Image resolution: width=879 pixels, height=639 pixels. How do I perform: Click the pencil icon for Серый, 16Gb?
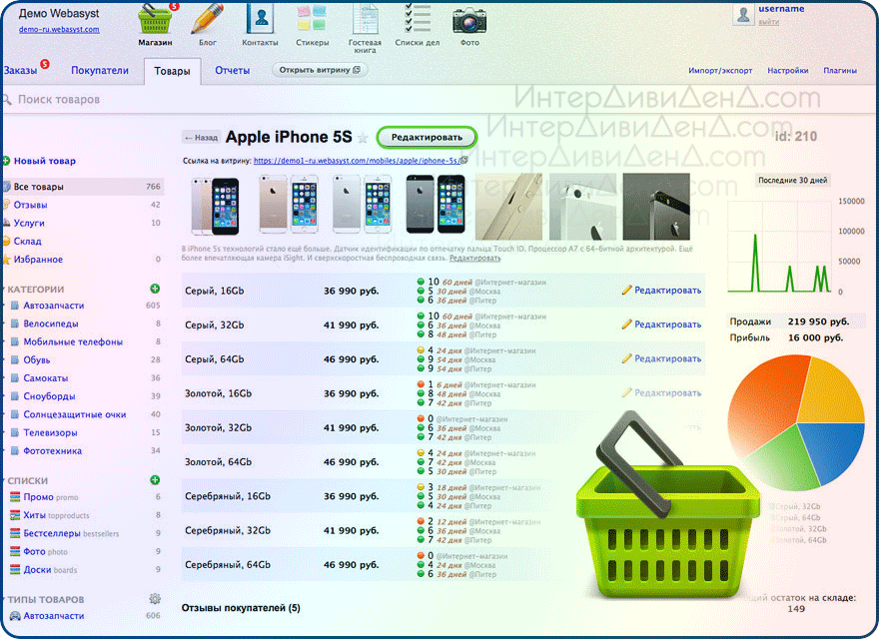pyautogui.click(x=626, y=290)
